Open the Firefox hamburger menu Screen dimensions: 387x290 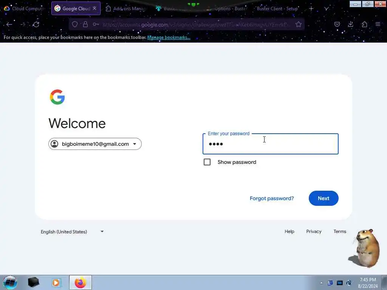378,25
